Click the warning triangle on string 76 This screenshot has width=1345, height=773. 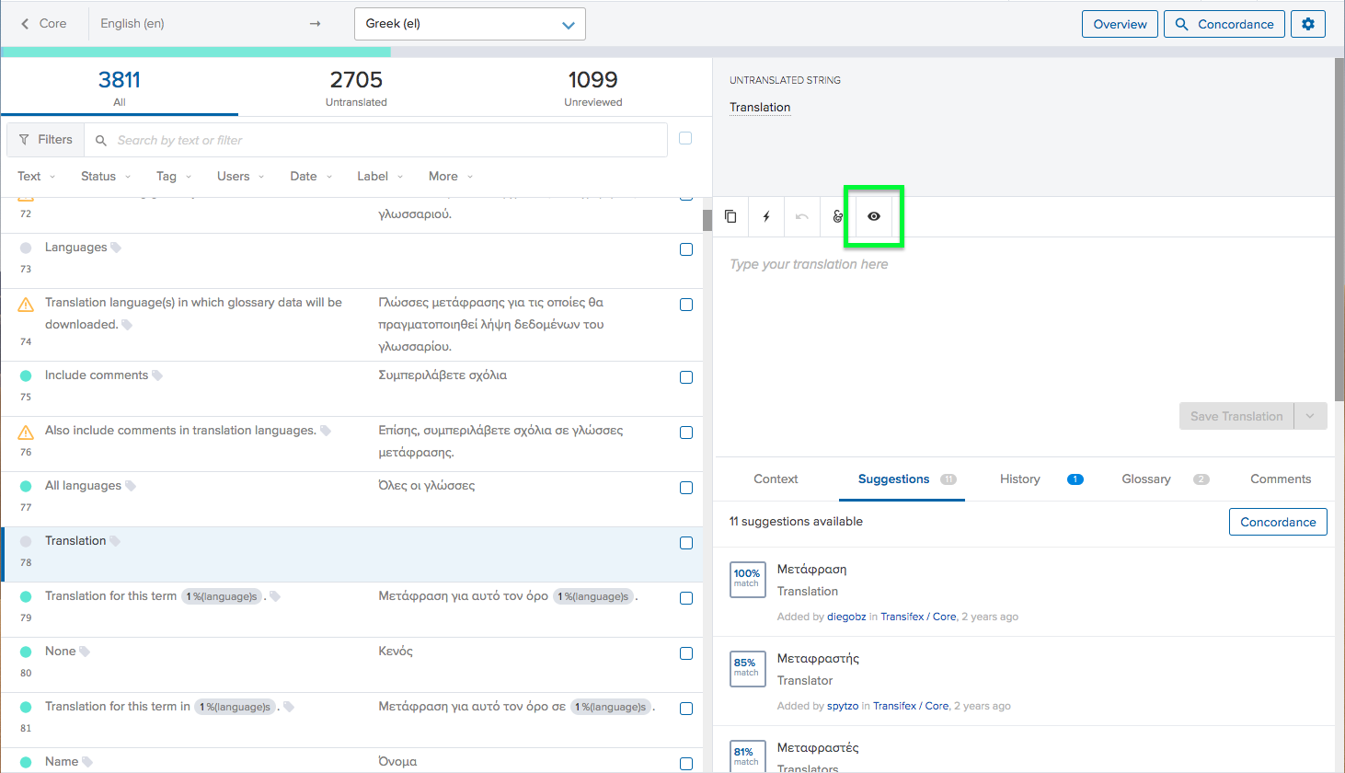point(26,432)
